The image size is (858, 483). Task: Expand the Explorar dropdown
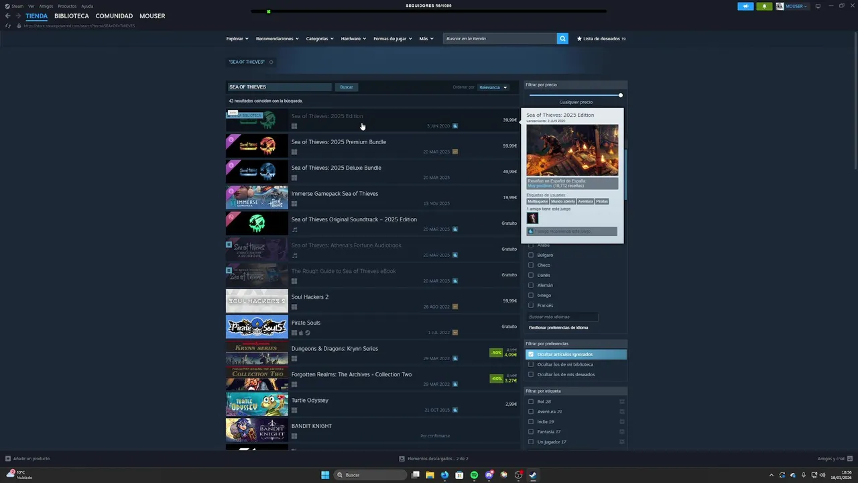(x=237, y=38)
